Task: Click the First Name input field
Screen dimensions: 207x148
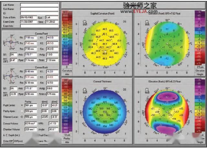Action: tap(39, 9)
